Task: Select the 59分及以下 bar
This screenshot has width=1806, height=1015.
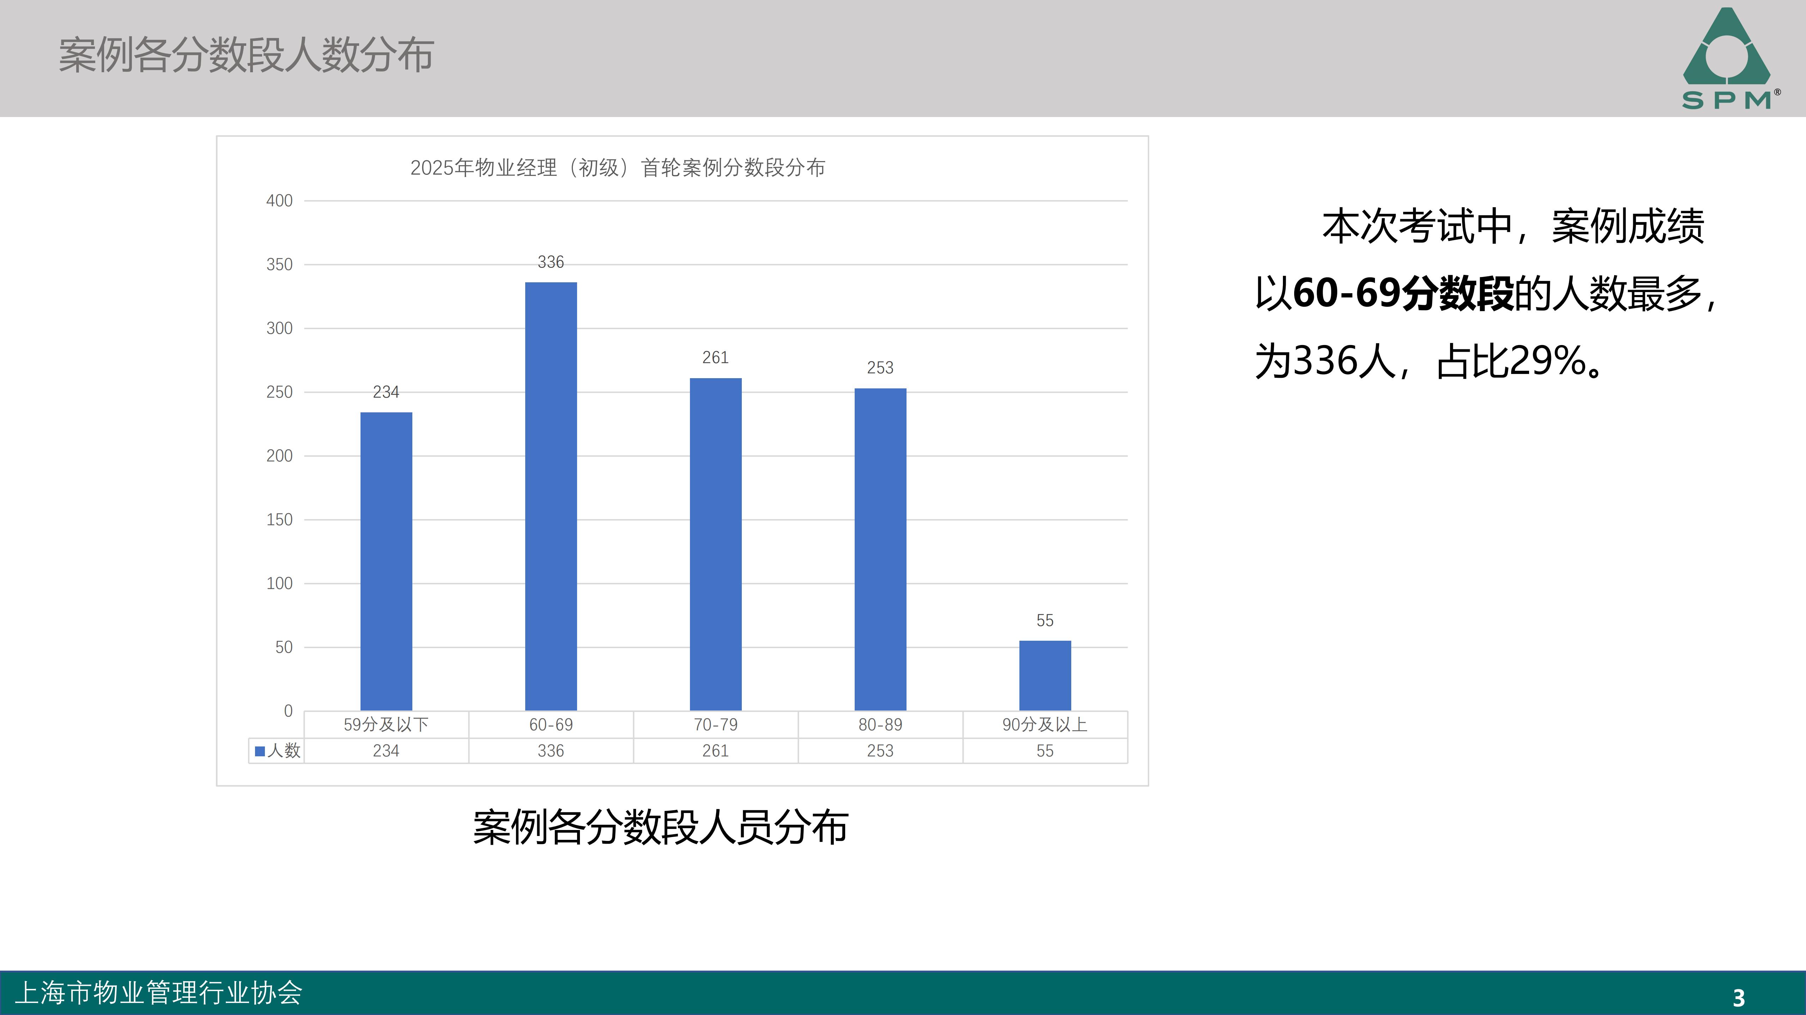Action: pos(386,561)
